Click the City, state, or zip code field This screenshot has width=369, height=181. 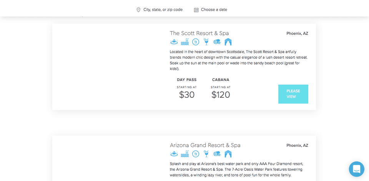pyautogui.click(x=160, y=10)
